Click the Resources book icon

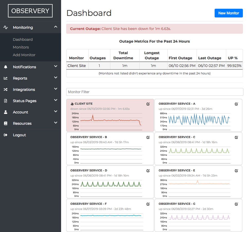6,123
